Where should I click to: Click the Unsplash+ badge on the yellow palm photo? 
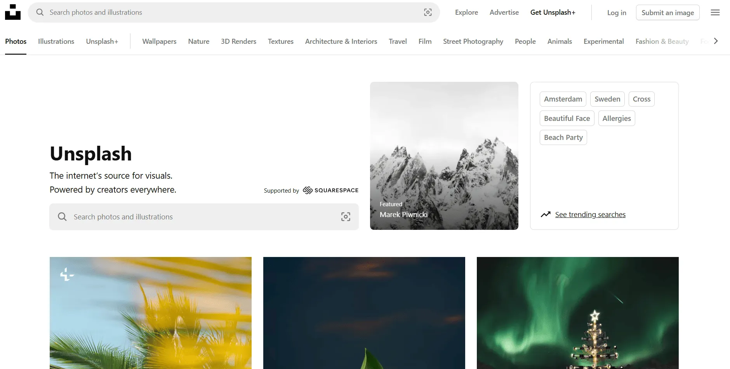[66, 274]
